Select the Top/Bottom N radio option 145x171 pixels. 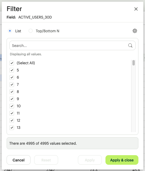click(x=31, y=31)
